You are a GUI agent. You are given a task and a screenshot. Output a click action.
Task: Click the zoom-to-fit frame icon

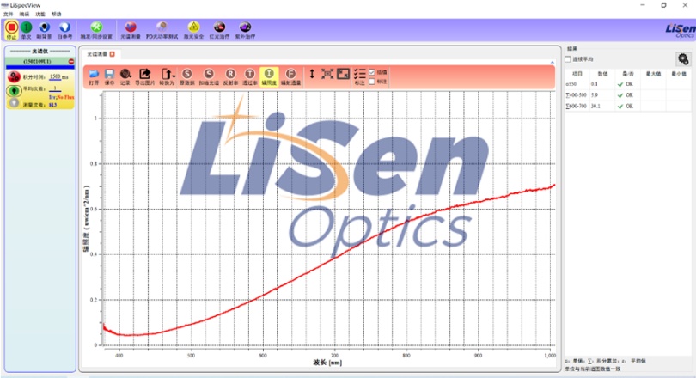point(327,74)
